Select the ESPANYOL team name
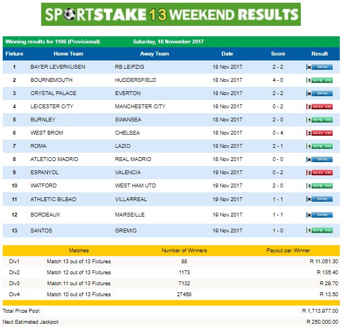The height and width of the screenshot is (327, 342). click(x=44, y=172)
